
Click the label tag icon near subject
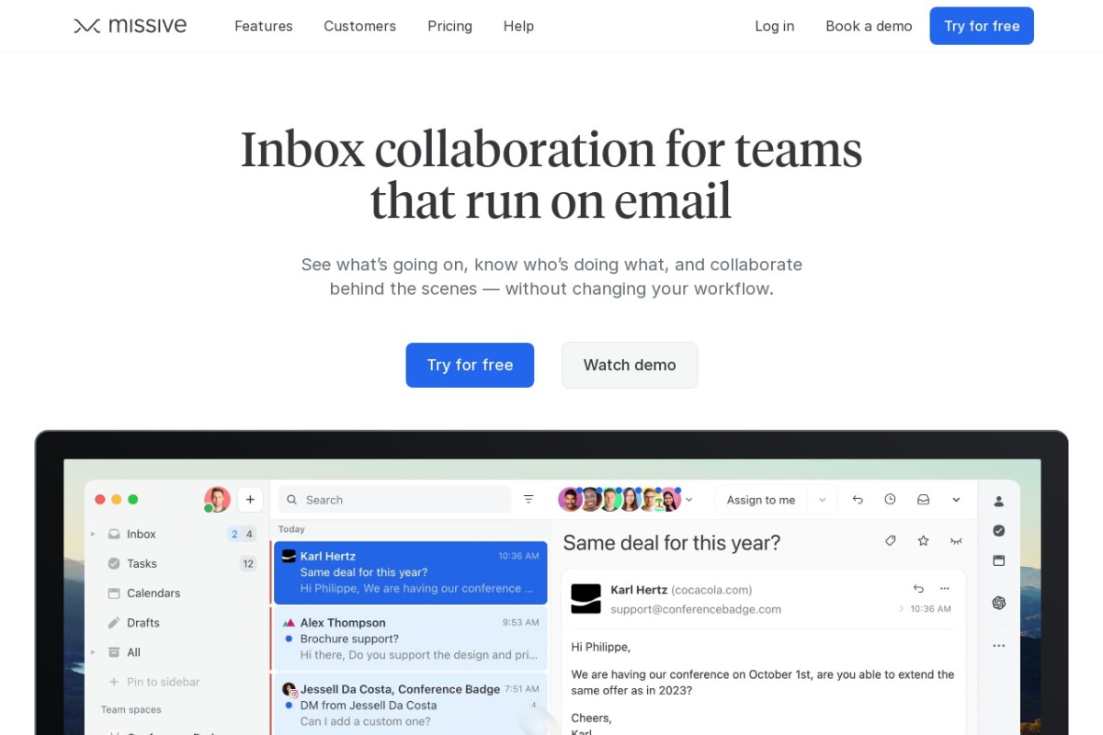(x=890, y=541)
